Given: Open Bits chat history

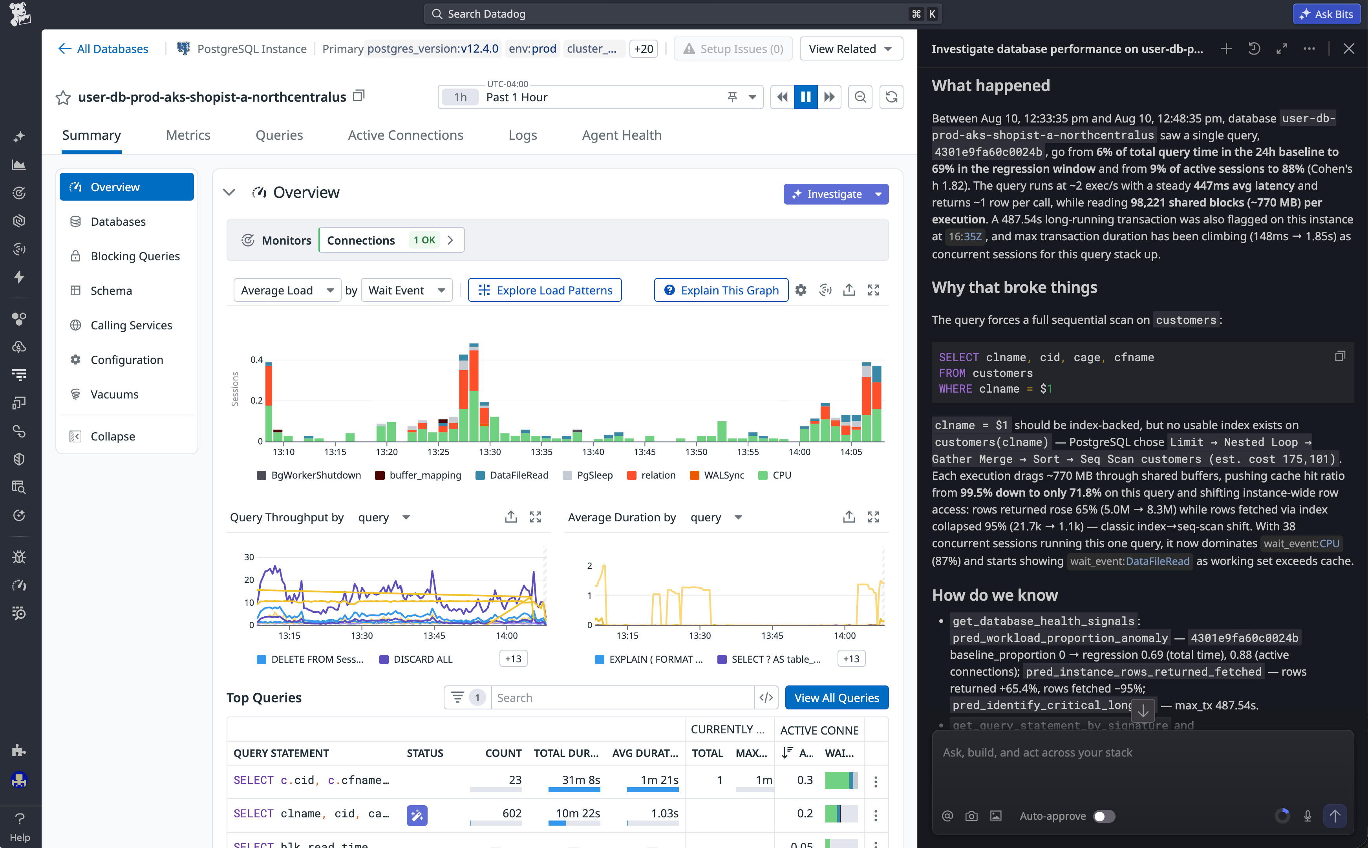Looking at the screenshot, I should click(x=1254, y=49).
